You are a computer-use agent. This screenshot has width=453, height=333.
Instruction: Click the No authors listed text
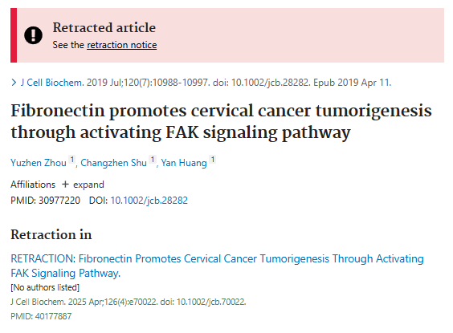click(x=45, y=287)
